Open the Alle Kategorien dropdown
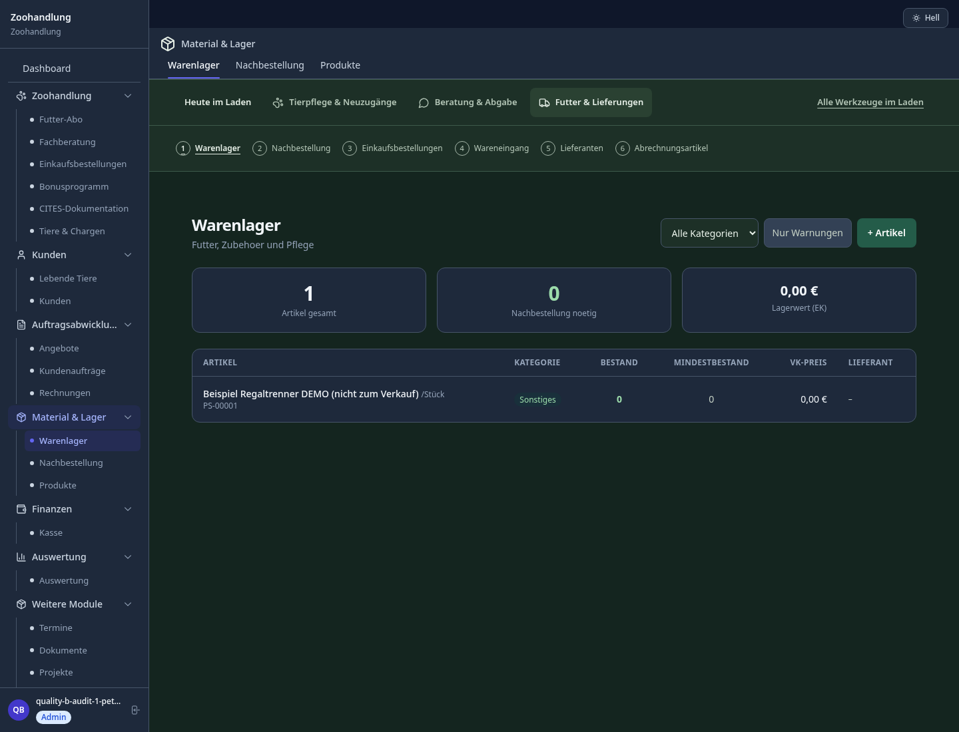The width and height of the screenshot is (959, 732). click(709, 233)
